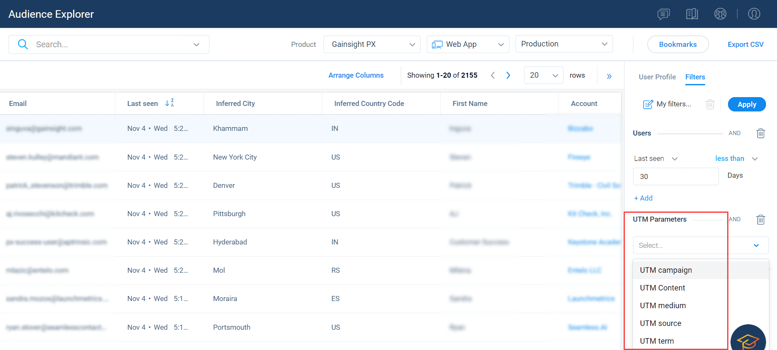
Task: Open the Production environment dropdown
Action: (564, 44)
